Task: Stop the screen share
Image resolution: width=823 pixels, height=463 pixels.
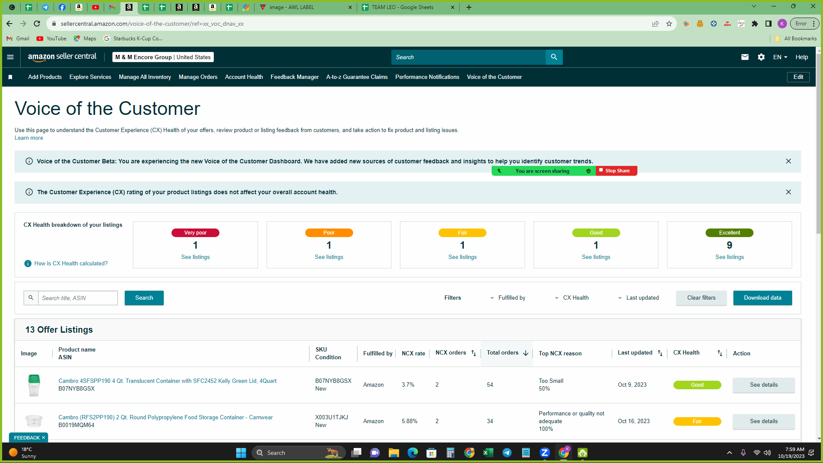Action: (x=616, y=171)
